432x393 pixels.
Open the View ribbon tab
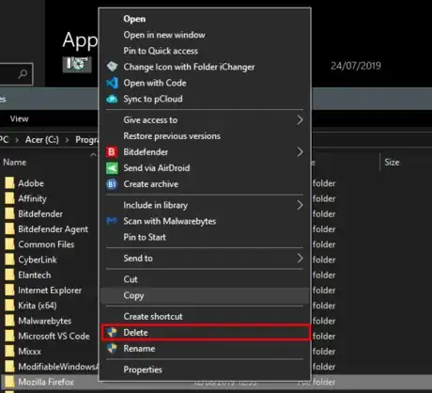pyautogui.click(x=19, y=118)
